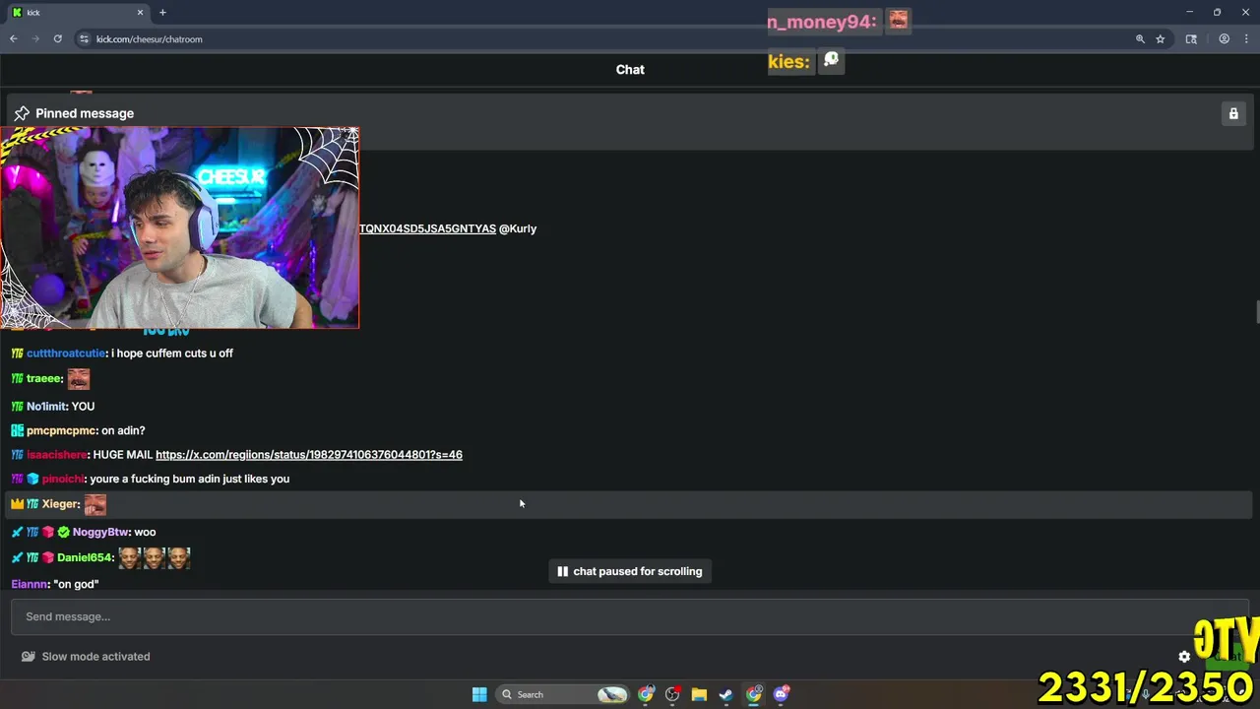Click the green verified badge beside NoggyBtw

tap(64, 532)
